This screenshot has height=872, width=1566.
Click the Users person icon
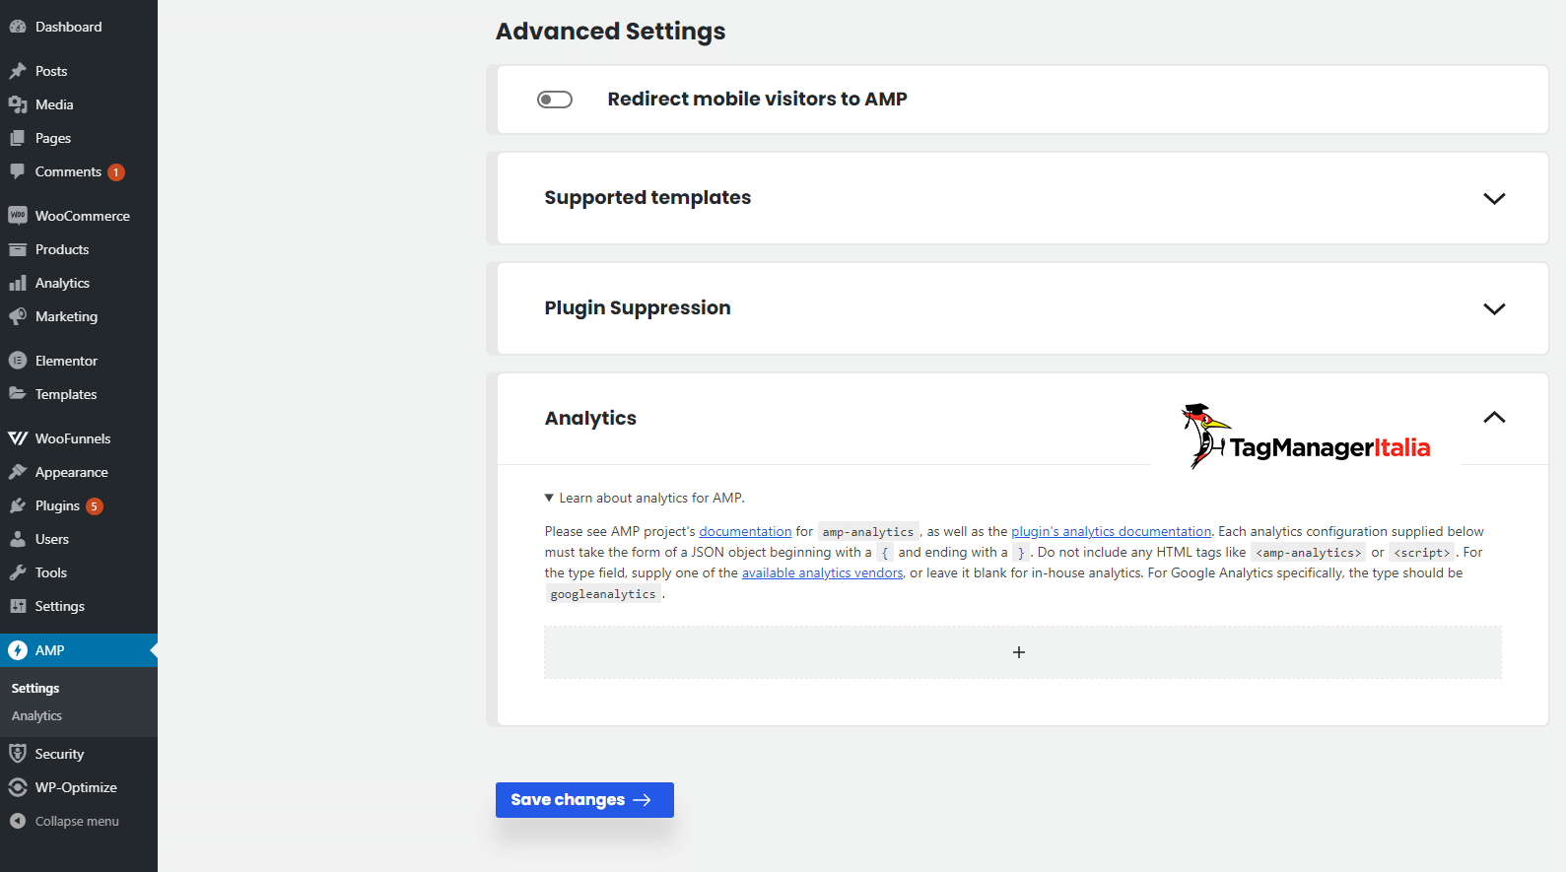tap(18, 539)
